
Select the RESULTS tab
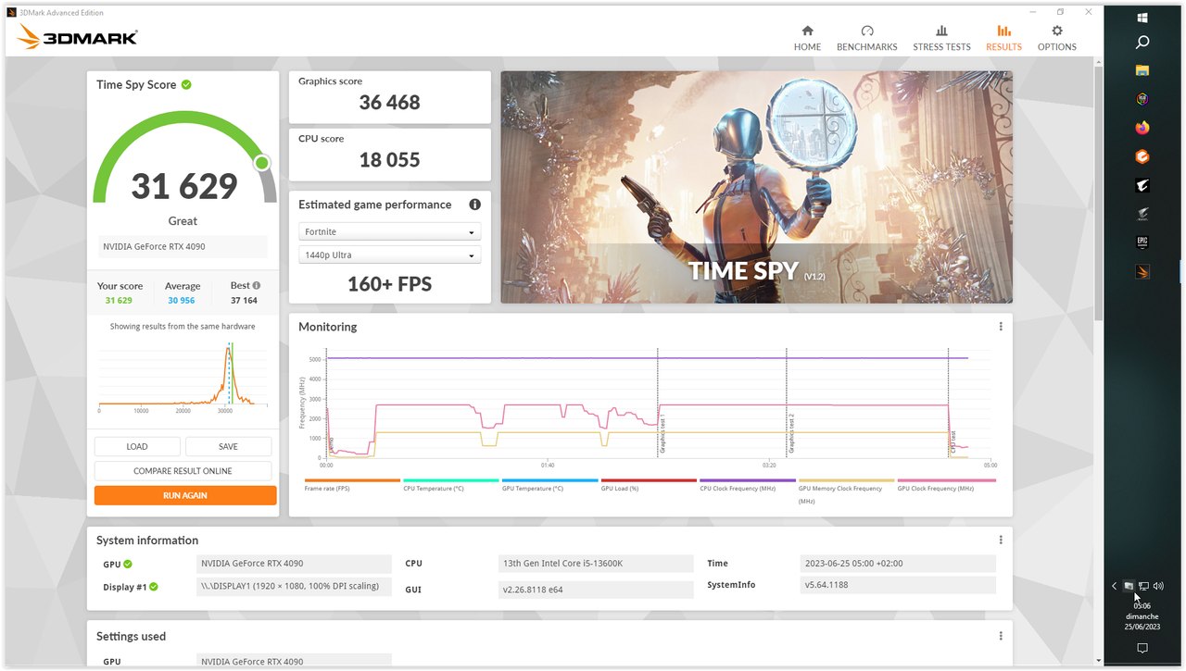pos(1003,38)
